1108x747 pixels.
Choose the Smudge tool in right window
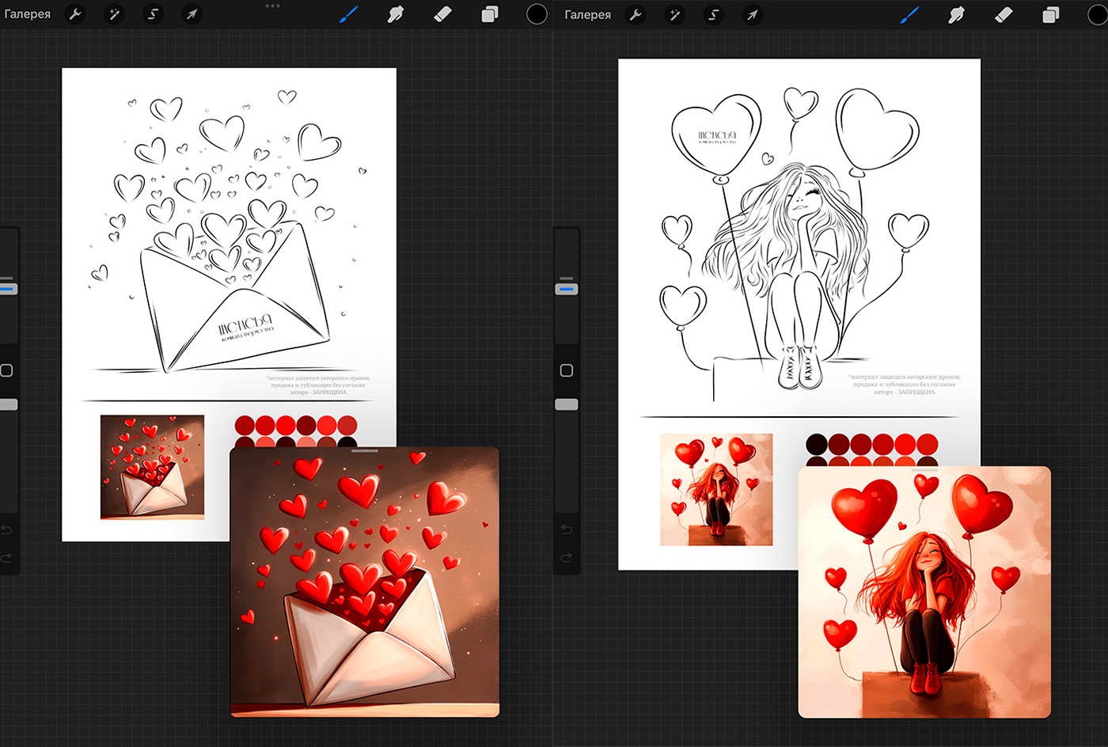956,14
